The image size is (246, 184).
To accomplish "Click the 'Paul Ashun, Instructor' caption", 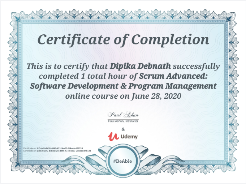I will tap(123, 121).
